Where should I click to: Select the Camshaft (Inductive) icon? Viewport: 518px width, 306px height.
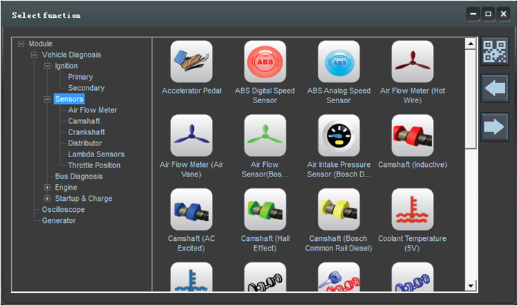click(x=412, y=136)
